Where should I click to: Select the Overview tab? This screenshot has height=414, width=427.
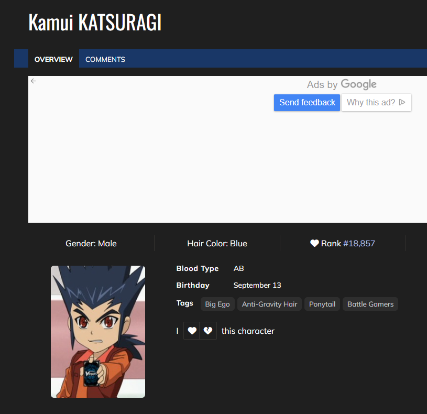pos(53,59)
